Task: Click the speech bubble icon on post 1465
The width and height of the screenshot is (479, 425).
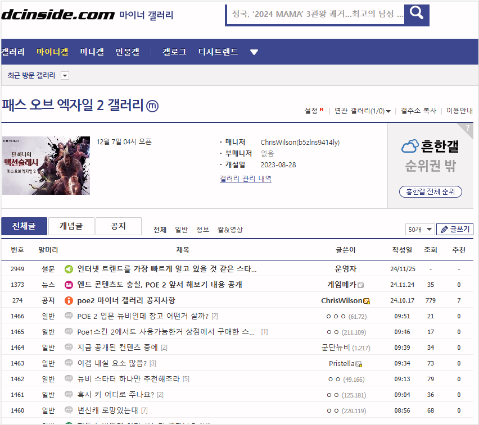Action: pos(69,331)
